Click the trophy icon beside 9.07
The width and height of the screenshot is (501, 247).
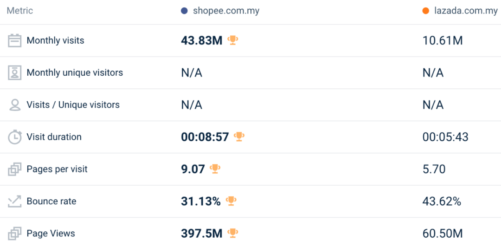(x=215, y=169)
